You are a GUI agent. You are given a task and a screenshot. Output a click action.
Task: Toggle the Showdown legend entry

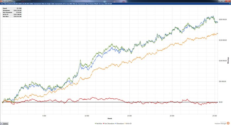tap(119, 124)
